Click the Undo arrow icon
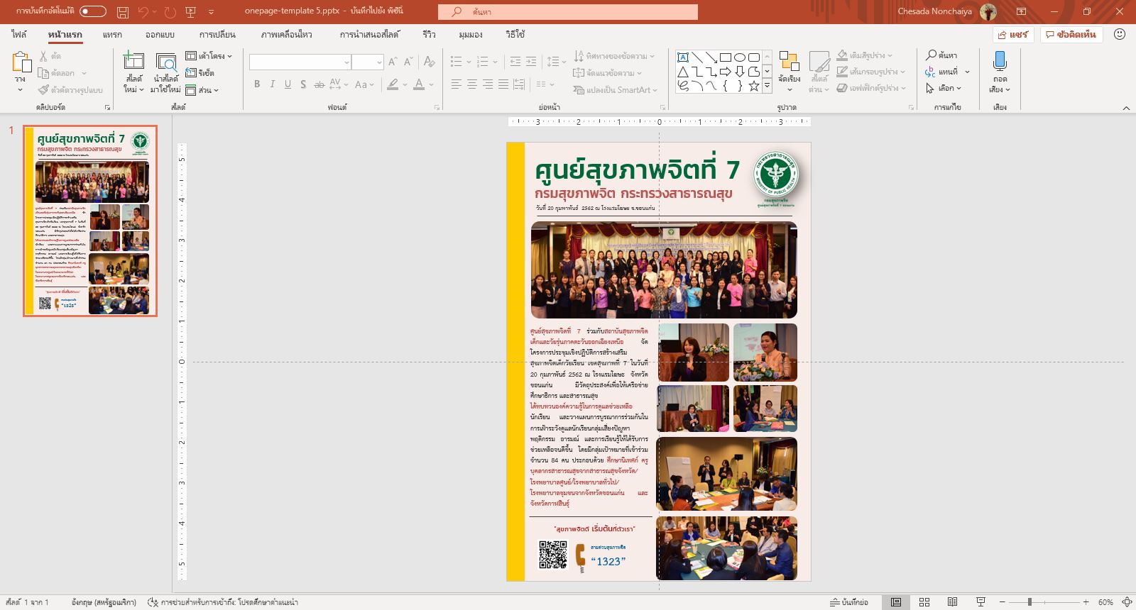 (143, 12)
